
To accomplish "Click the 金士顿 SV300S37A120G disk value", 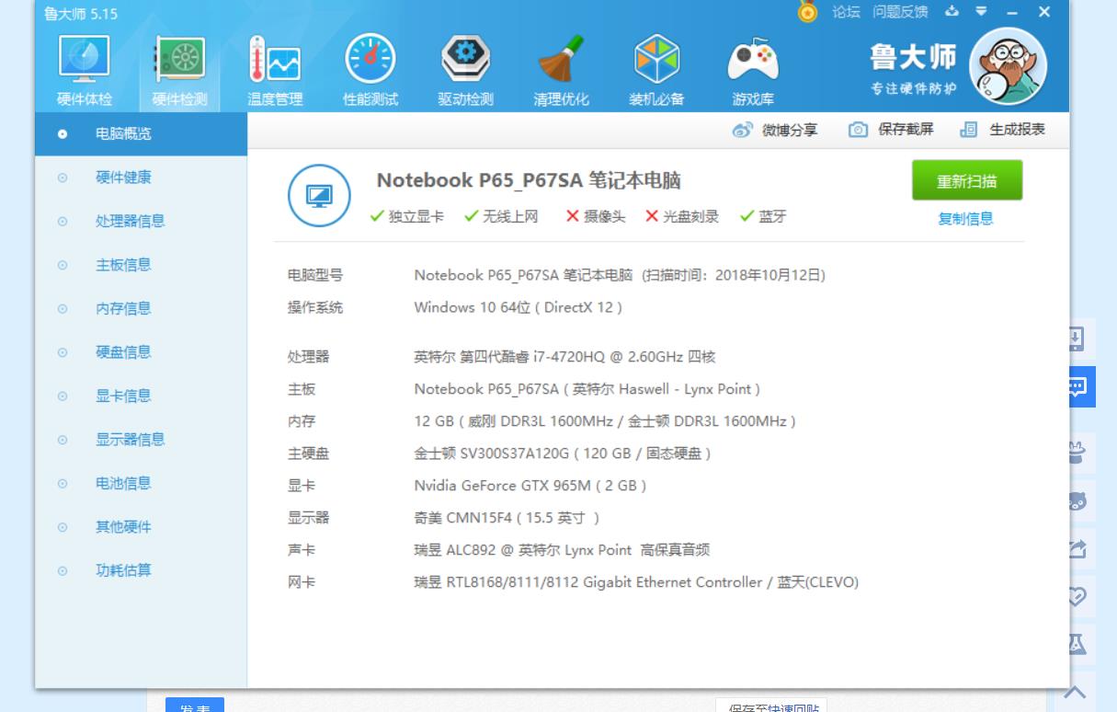I will (x=563, y=454).
